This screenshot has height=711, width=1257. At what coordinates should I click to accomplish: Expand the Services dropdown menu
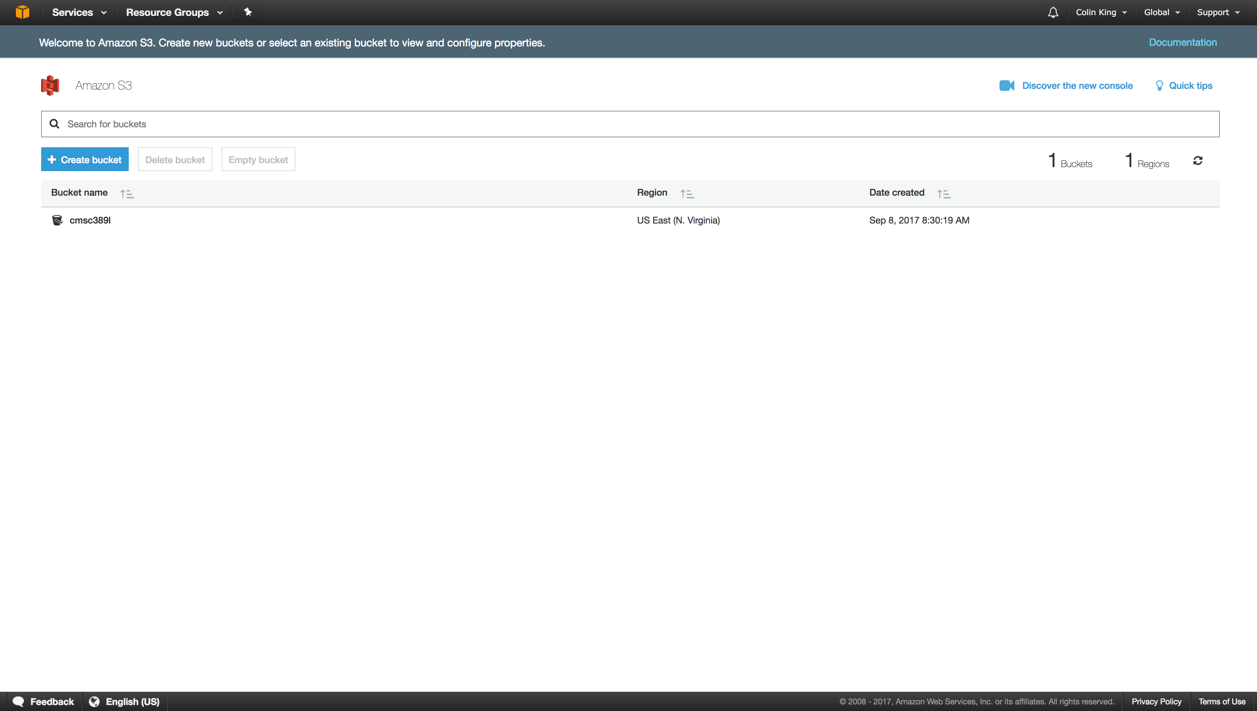coord(79,12)
